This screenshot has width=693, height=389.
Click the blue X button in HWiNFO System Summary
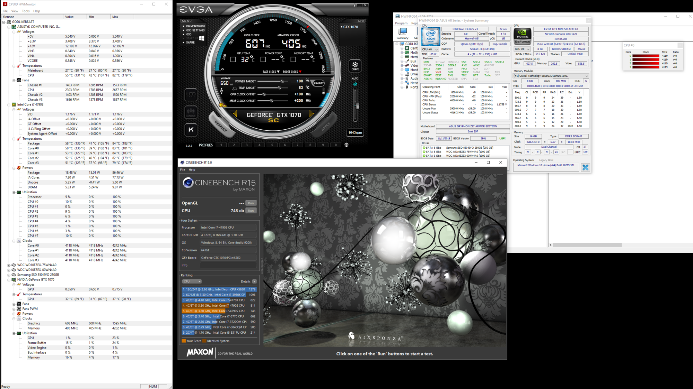586,167
